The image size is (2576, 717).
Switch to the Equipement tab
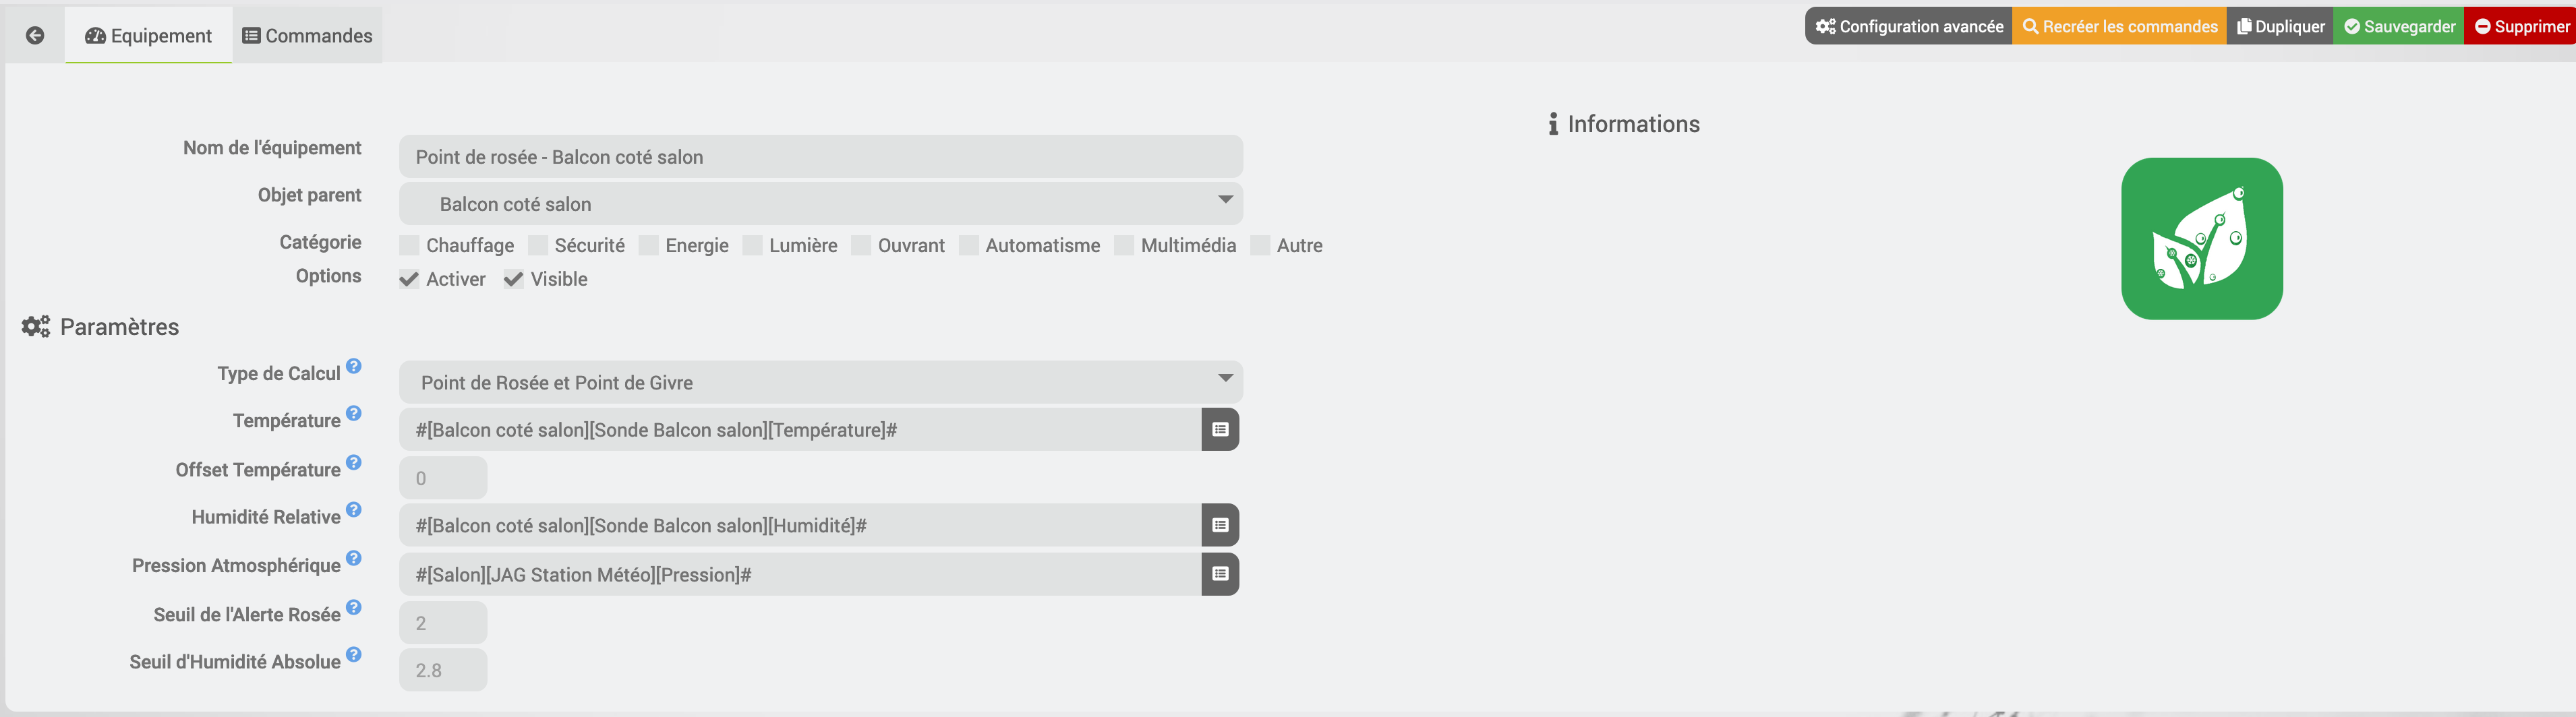click(149, 36)
